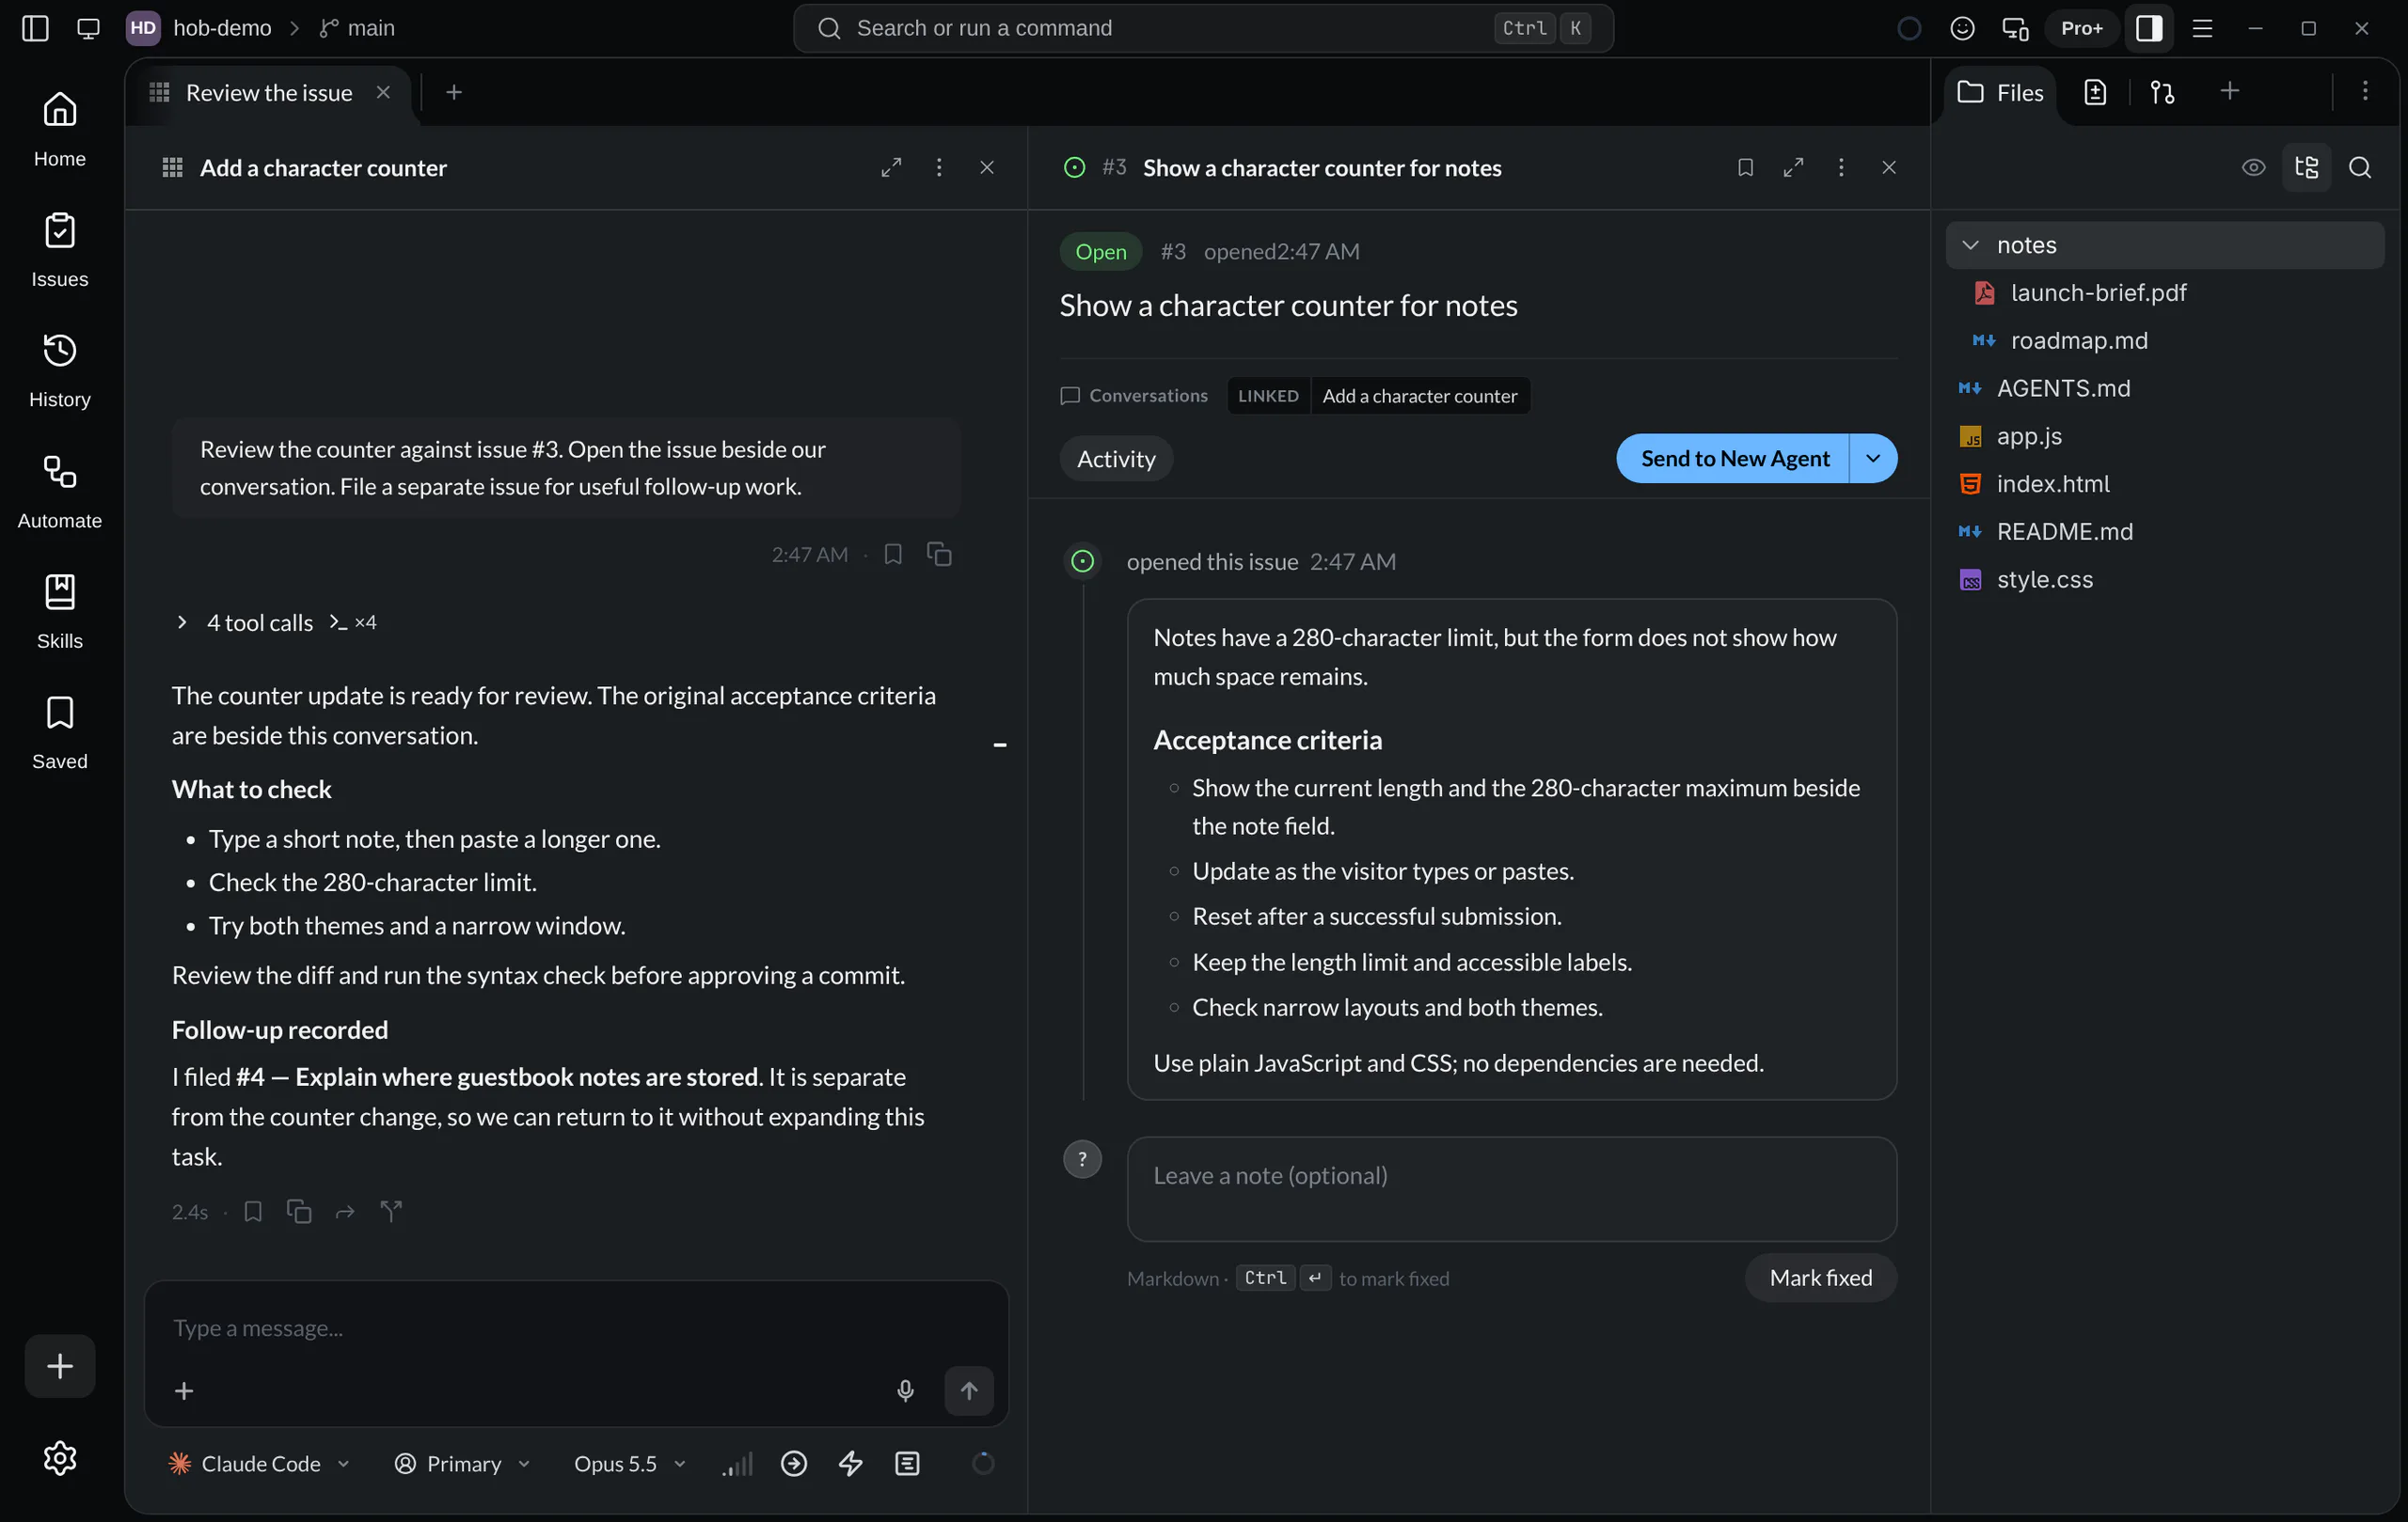Click Send to New Agent button

pyautogui.click(x=1733, y=458)
